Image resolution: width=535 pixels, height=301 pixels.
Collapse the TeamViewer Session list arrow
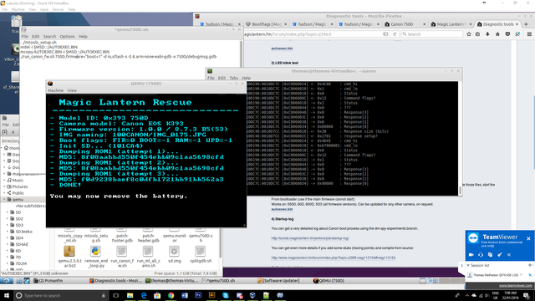pos(468,265)
